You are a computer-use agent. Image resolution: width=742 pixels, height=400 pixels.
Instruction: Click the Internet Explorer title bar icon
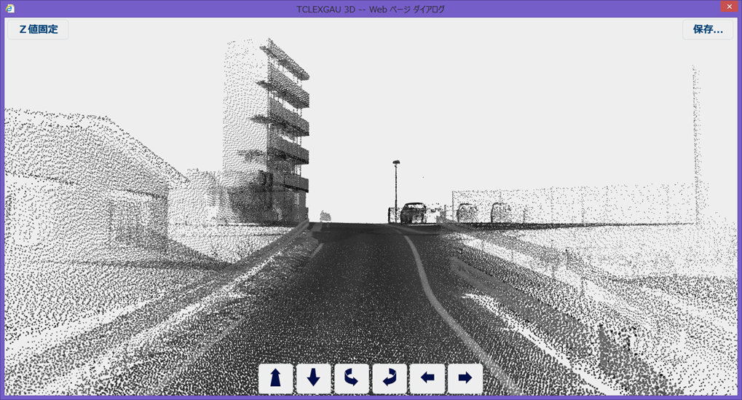(10, 9)
